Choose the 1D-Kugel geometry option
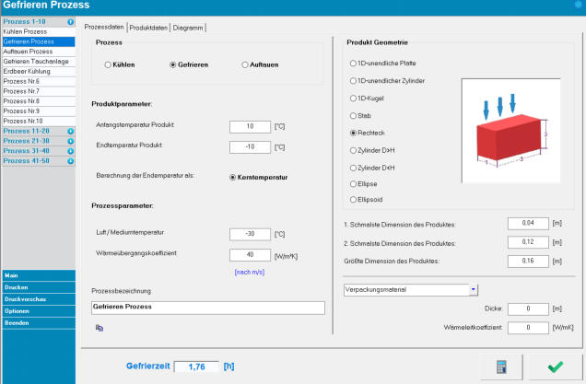This screenshot has height=384, width=586. (350, 99)
